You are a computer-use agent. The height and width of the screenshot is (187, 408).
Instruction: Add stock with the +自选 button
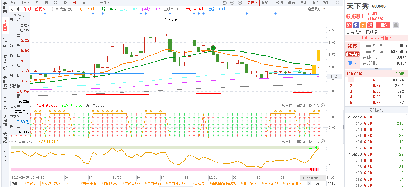383,25
